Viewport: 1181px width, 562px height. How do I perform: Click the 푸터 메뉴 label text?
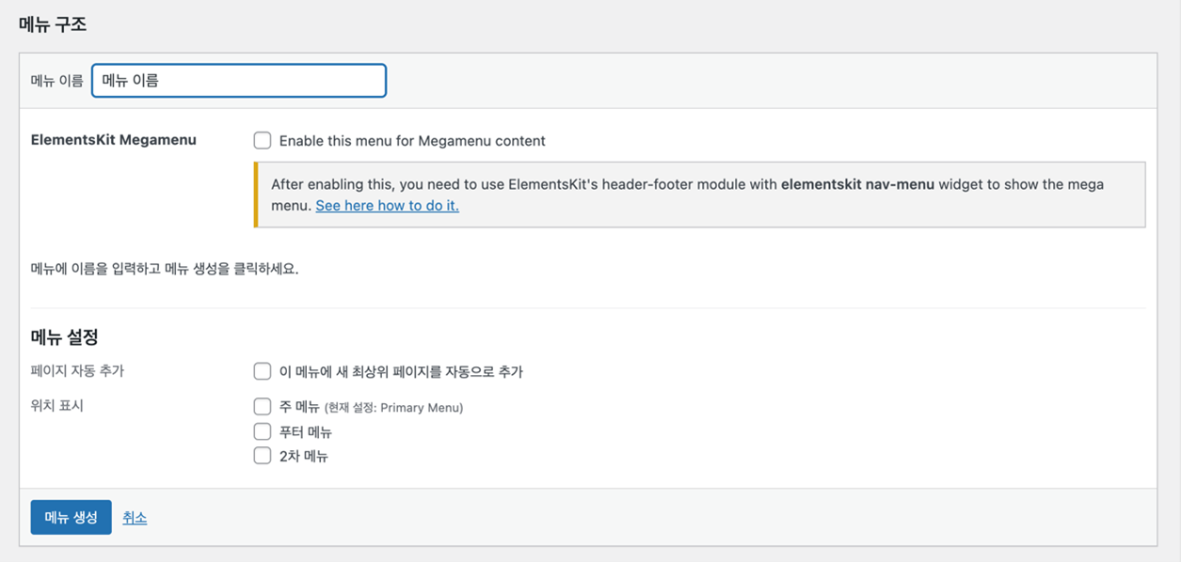[x=306, y=432]
